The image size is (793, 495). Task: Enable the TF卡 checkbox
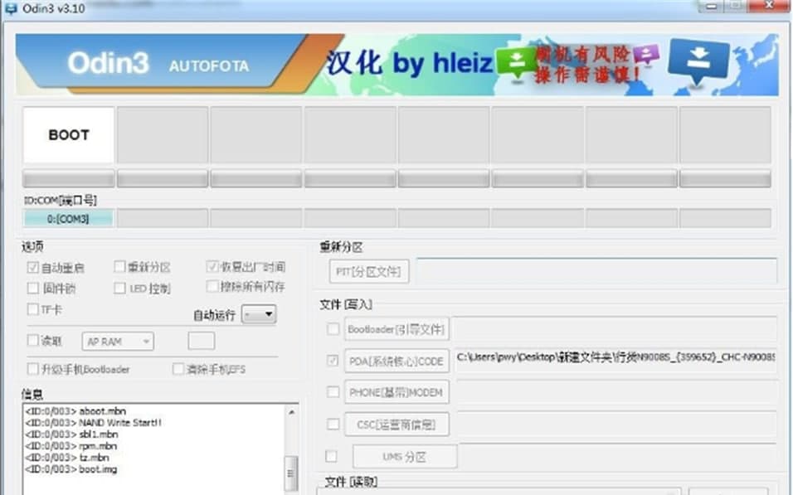[33, 309]
